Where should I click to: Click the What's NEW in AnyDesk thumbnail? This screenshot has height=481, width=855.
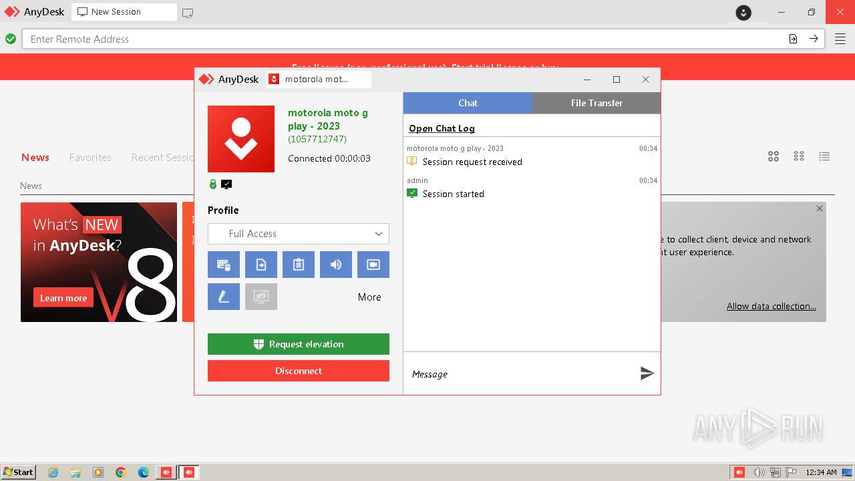click(99, 262)
